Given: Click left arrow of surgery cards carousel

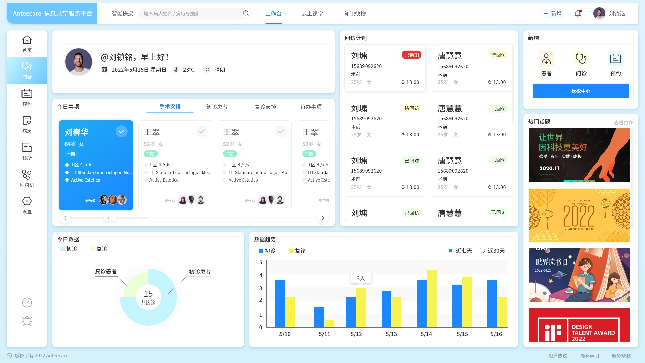Looking at the screenshot, I should 65,218.
